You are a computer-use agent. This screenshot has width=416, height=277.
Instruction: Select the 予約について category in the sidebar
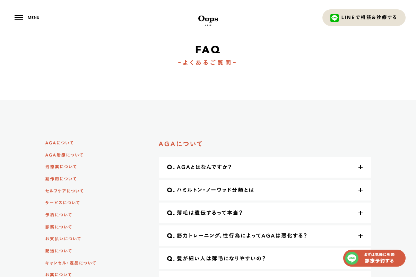(x=58, y=215)
